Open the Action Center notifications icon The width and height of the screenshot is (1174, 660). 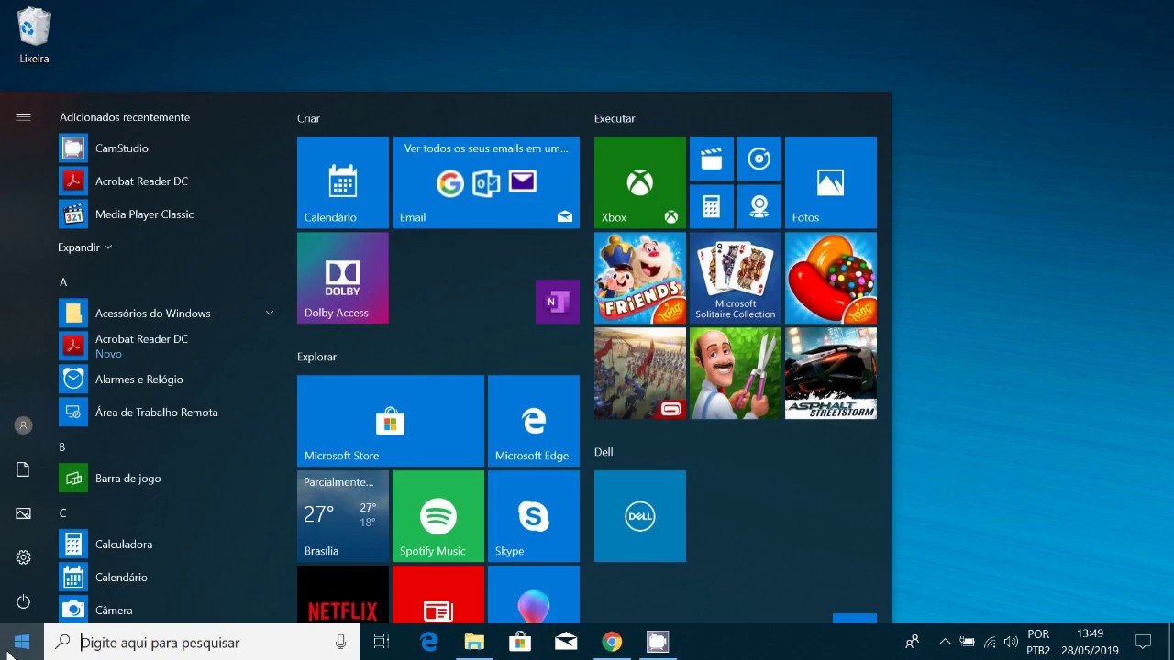click(1143, 642)
